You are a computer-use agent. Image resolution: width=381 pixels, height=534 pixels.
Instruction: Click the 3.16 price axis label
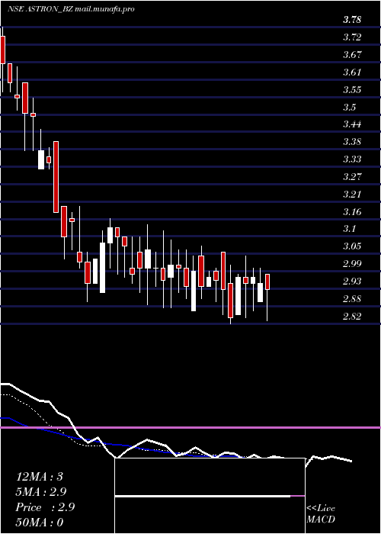pyautogui.click(x=352, y=212)
